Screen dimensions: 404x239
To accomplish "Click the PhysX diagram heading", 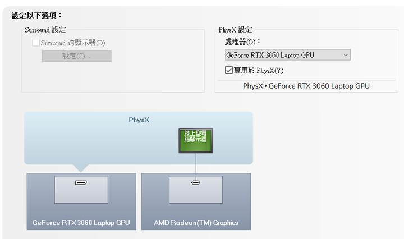I will coord(139,119).
